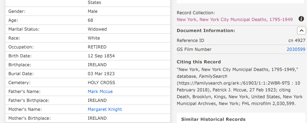This screenshot has height=123, width=307.
Task: Click the Occupation value RETIRED
Action: click(97, 47)
